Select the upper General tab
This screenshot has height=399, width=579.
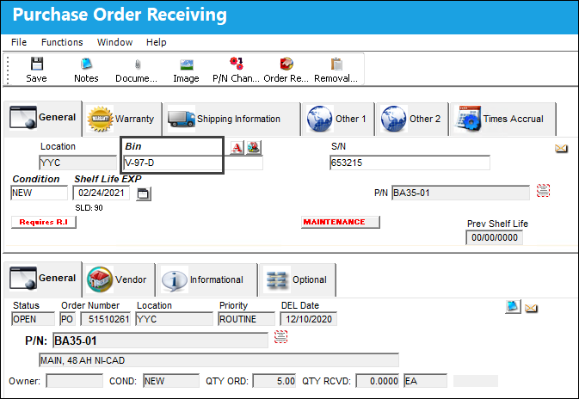point(43,118)
